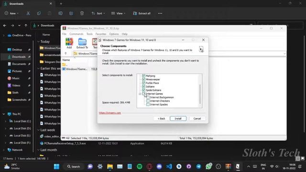306x172 pixels.
Task: Open File Explorer from the taskbar
Action: [x=110, y=166]
